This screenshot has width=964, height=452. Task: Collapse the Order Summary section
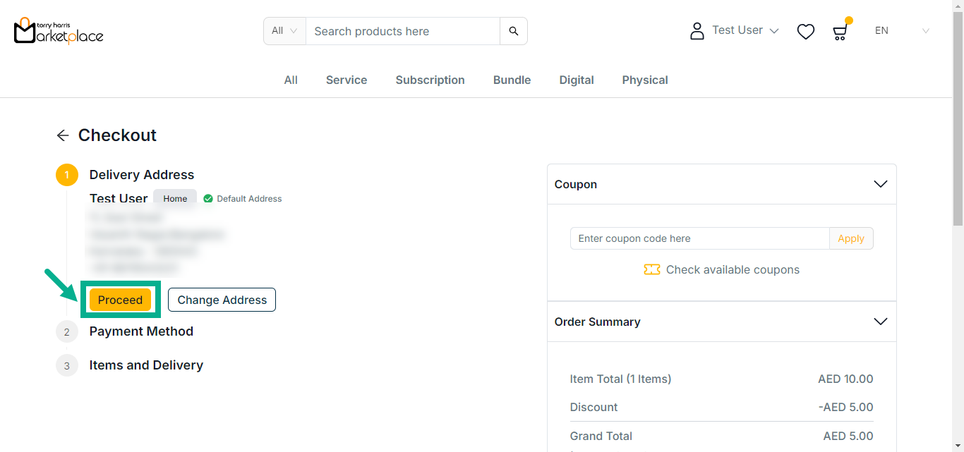click(880, 322)
